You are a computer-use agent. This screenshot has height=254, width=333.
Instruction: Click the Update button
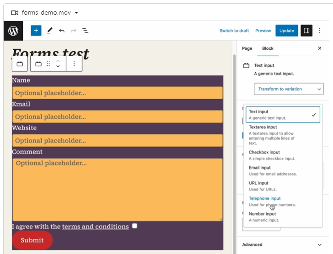pyautogui.click(x=286, y=31)
